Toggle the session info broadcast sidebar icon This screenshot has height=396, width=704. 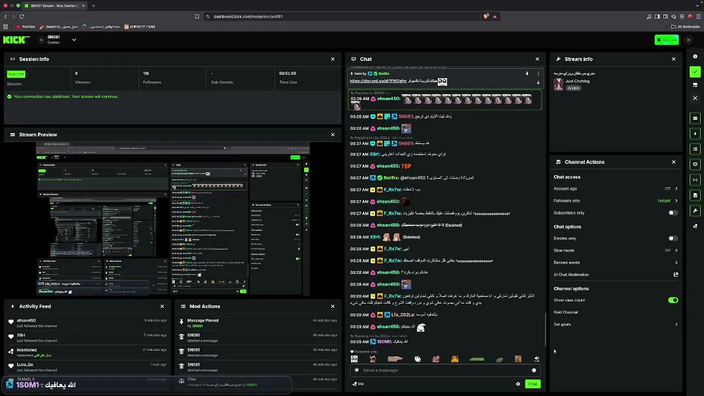pyautogui.click(x=695, y=180)
